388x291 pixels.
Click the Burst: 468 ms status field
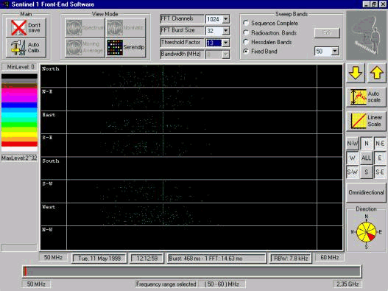point(216,259)
